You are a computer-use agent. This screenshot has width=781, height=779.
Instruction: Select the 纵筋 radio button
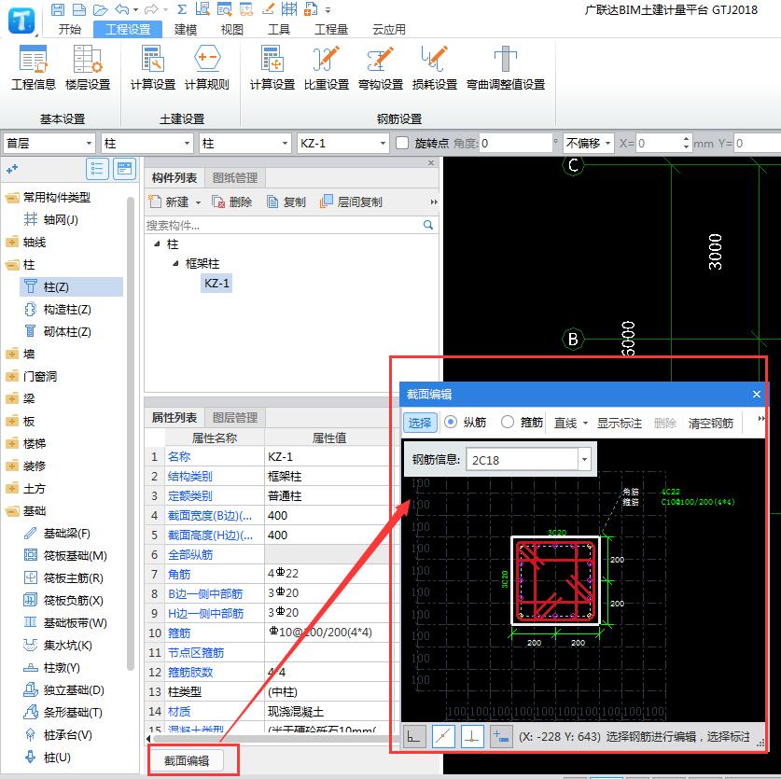tap(451, 423)
